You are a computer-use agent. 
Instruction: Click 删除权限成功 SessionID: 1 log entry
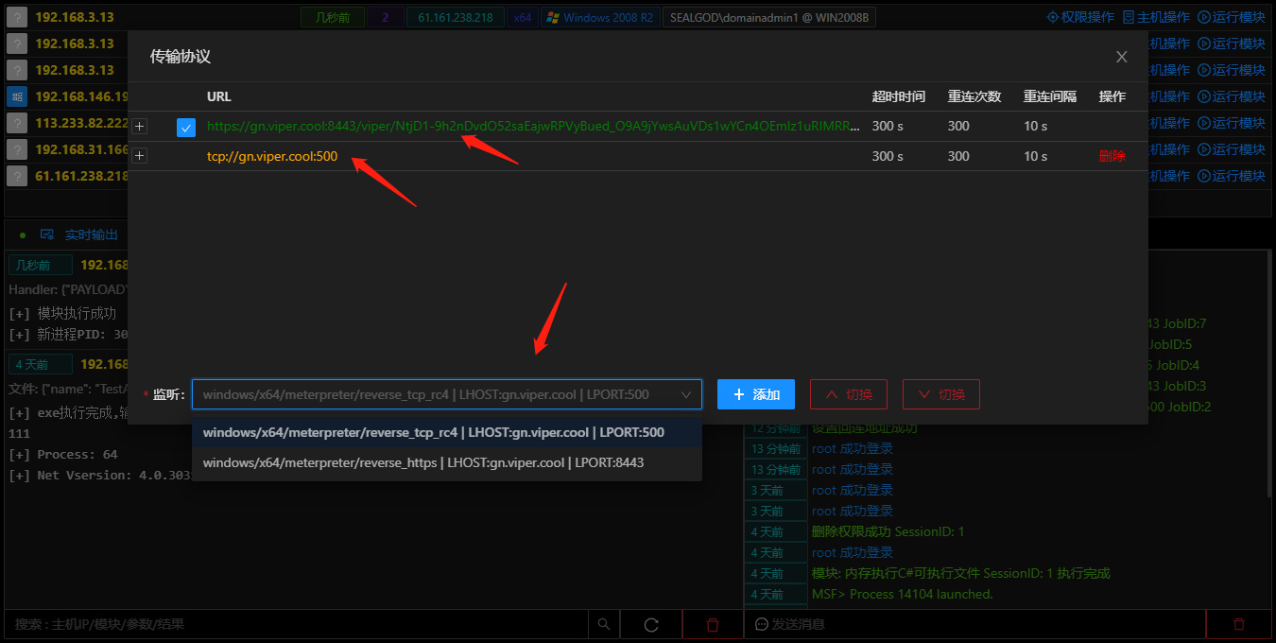coord(888,531)
